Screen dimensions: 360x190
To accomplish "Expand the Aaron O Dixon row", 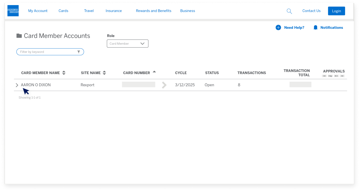I will coord(17,85).
